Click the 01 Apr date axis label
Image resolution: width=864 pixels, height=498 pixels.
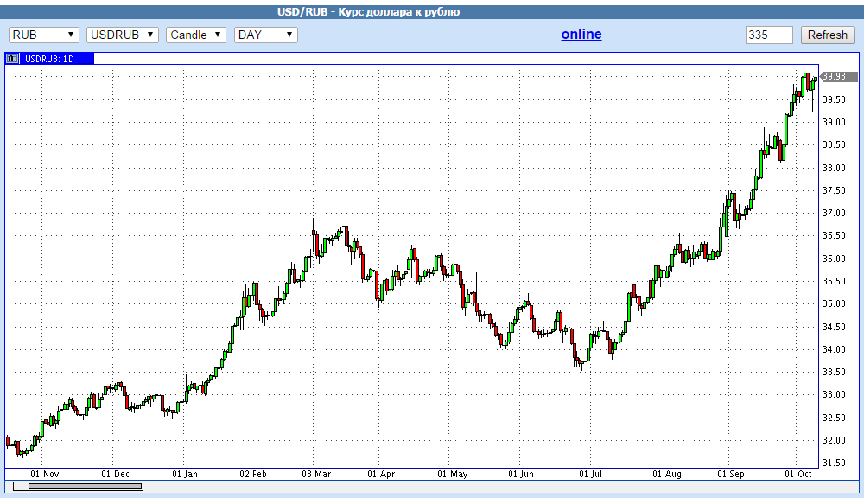pyautogui.click(x=381, y=474)
